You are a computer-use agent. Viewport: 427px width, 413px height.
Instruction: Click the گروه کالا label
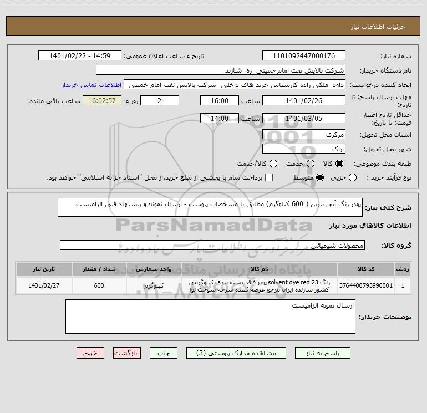click(x=396, y=245)
